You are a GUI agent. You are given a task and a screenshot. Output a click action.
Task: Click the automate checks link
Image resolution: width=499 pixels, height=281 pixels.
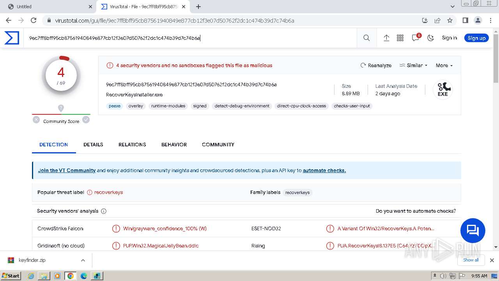pos(324,171)
